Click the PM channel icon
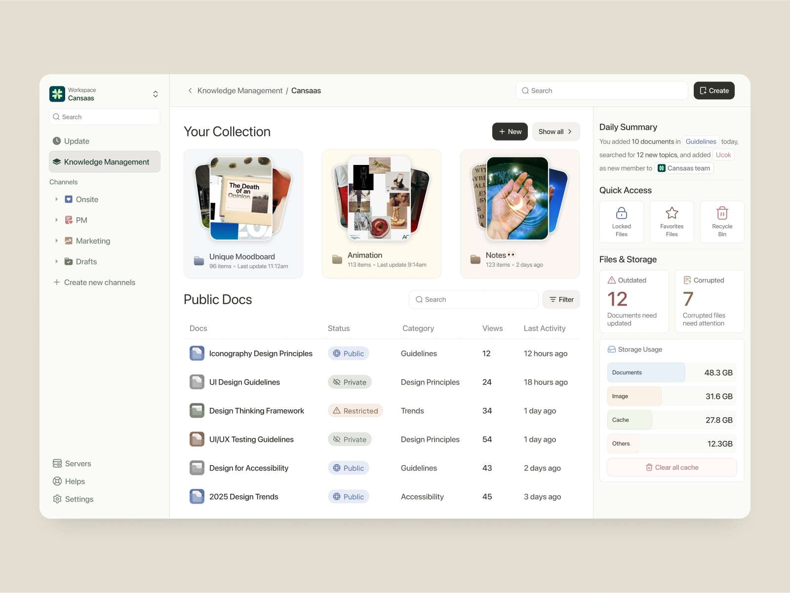 coord(69,220)
